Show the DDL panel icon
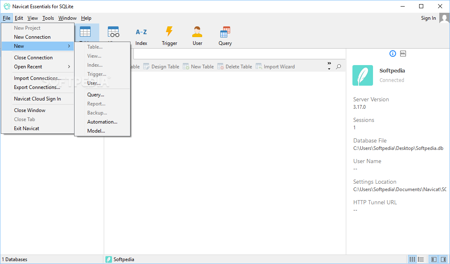 pyautogui.click(x=403, y=54)
